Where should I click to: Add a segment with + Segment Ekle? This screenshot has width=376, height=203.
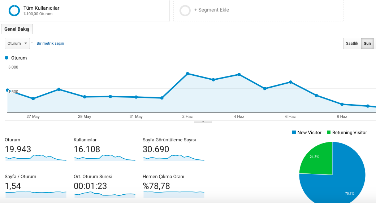(x=212, y=10)
